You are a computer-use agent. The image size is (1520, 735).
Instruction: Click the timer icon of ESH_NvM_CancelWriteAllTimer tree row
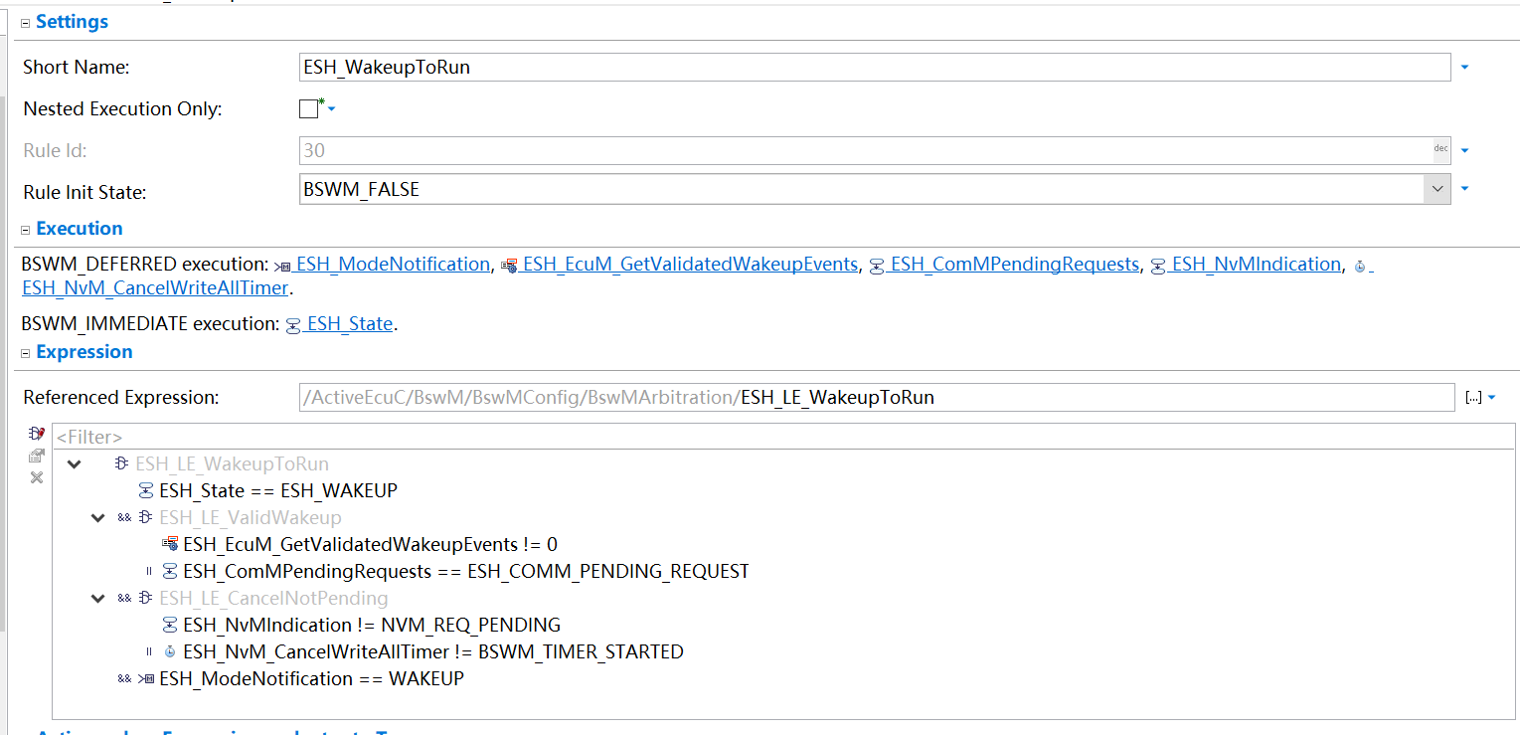pos(170,651)
